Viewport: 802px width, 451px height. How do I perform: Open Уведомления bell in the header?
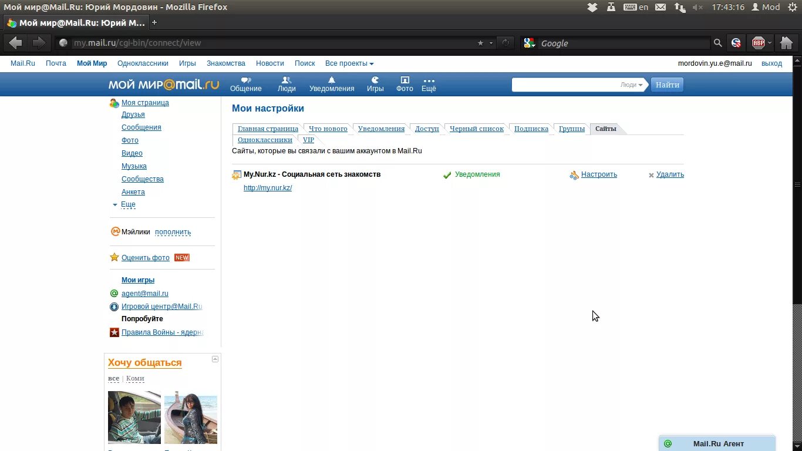332,85
